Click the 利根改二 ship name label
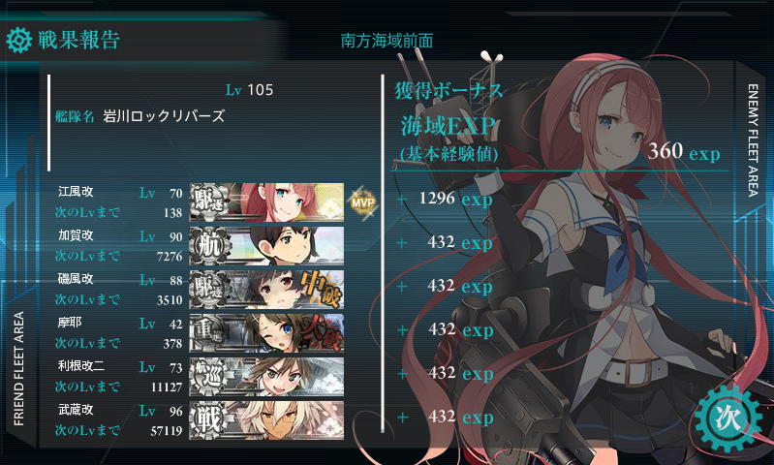This screenshot has width=774, height=465. click(x=81, y=366)
